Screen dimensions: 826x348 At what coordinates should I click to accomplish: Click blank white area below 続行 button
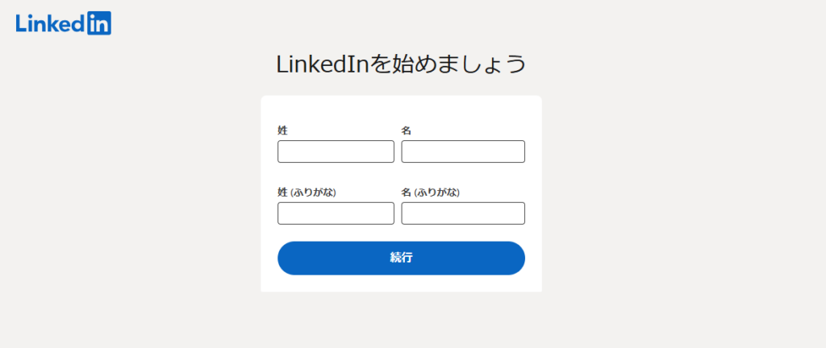[x=401, y=284]
